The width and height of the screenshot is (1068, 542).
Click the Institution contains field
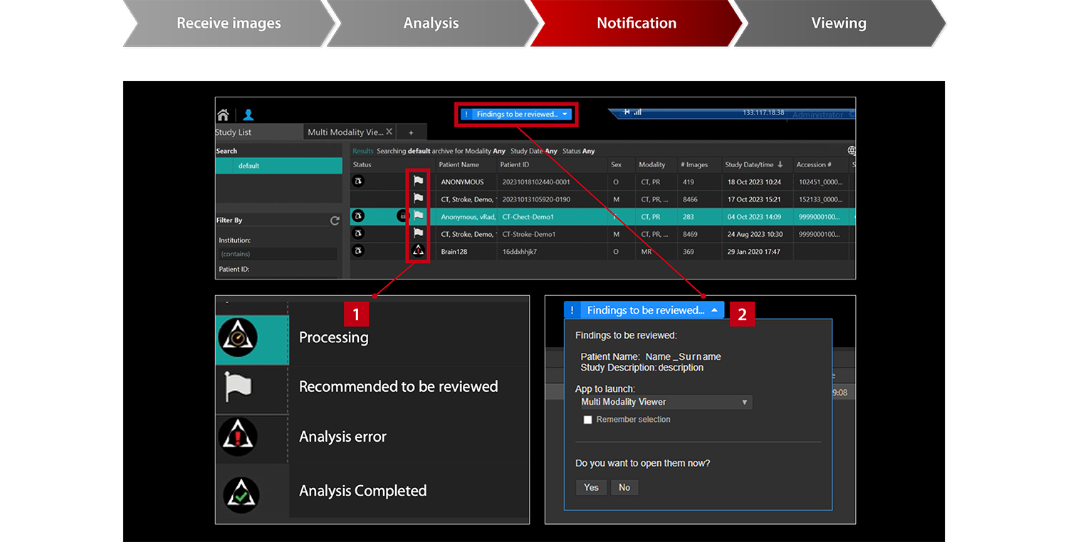coord(278,254)
